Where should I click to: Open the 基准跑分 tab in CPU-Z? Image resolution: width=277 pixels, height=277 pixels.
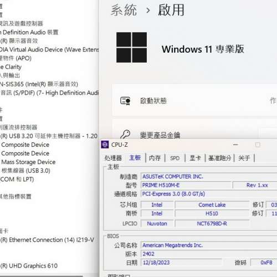(x=219, y=158)
